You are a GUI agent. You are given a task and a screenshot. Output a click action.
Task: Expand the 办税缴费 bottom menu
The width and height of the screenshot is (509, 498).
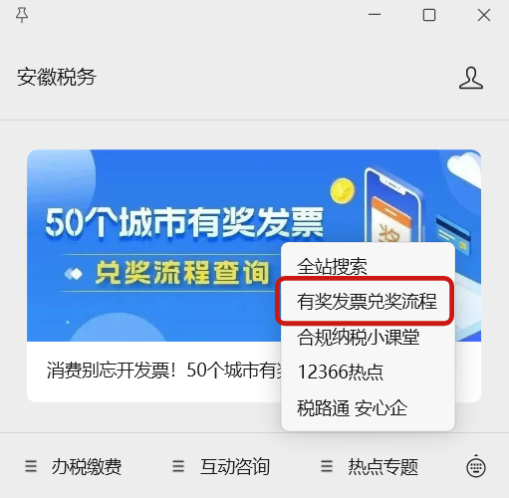[74, 466]
